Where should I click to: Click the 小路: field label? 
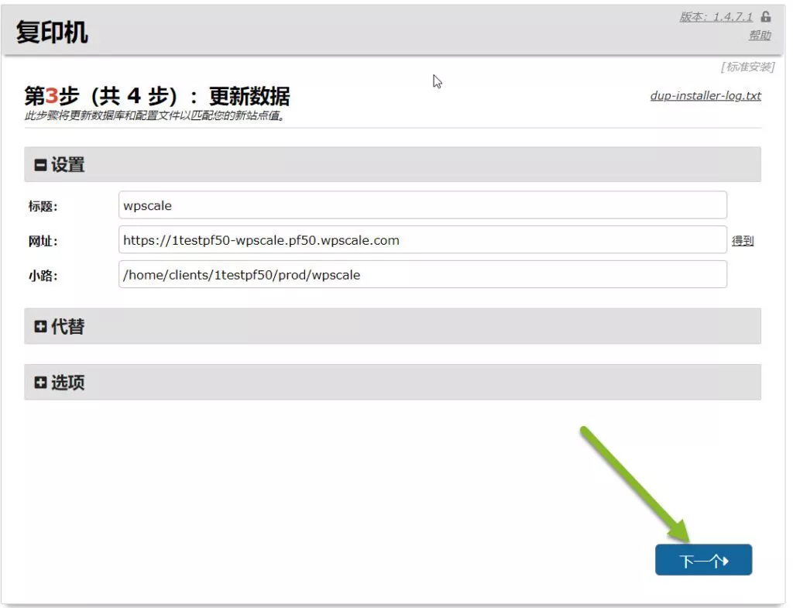[x=43, y=276]
